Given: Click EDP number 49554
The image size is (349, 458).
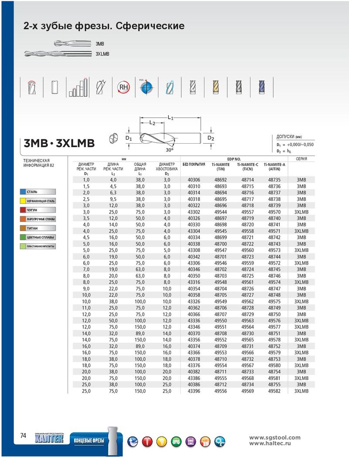Looking at the screenshot, I should point(221,365).
